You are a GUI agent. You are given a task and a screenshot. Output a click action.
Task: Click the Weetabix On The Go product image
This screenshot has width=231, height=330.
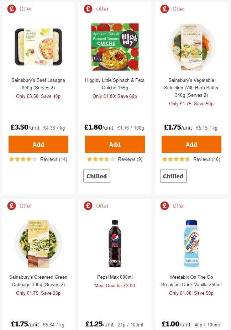(x=191, y=243)
